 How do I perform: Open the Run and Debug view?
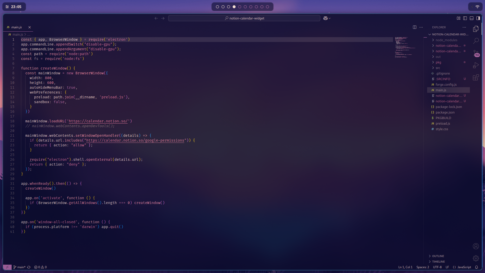click(476, 65)
